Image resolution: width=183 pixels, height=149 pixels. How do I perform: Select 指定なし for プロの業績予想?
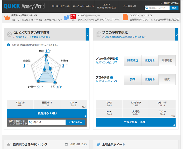point(150,61)
